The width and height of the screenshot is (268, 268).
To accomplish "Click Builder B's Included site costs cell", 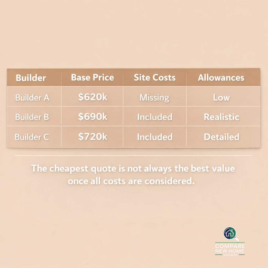I will tap(155, 117).
